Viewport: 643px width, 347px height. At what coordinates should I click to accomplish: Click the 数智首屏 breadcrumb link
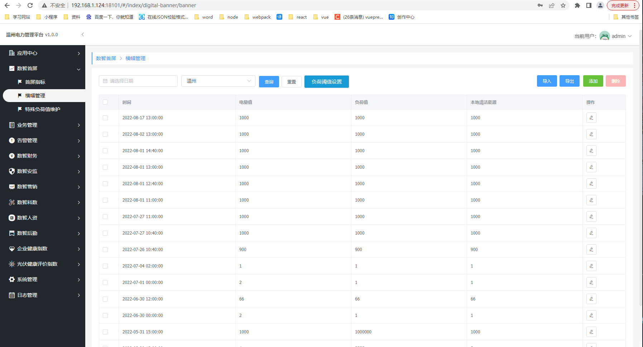106,58
